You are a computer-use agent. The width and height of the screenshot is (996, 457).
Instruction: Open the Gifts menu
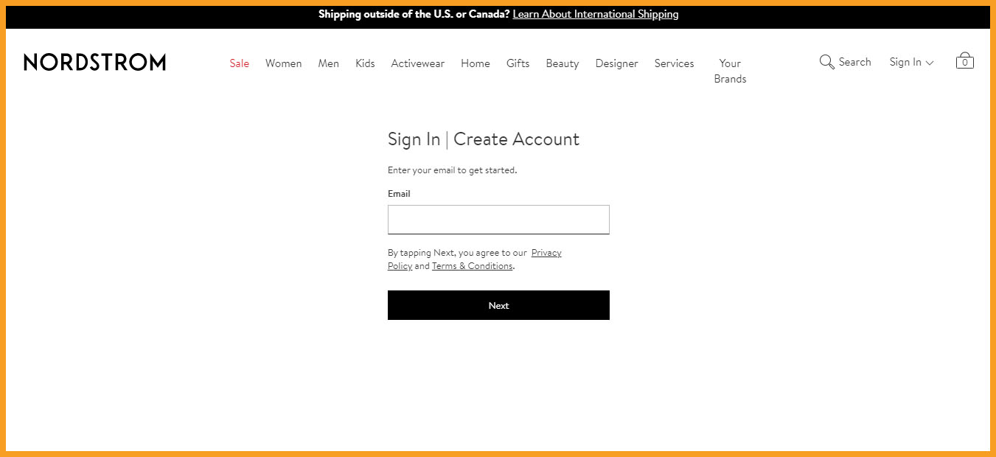coord(518,63)
